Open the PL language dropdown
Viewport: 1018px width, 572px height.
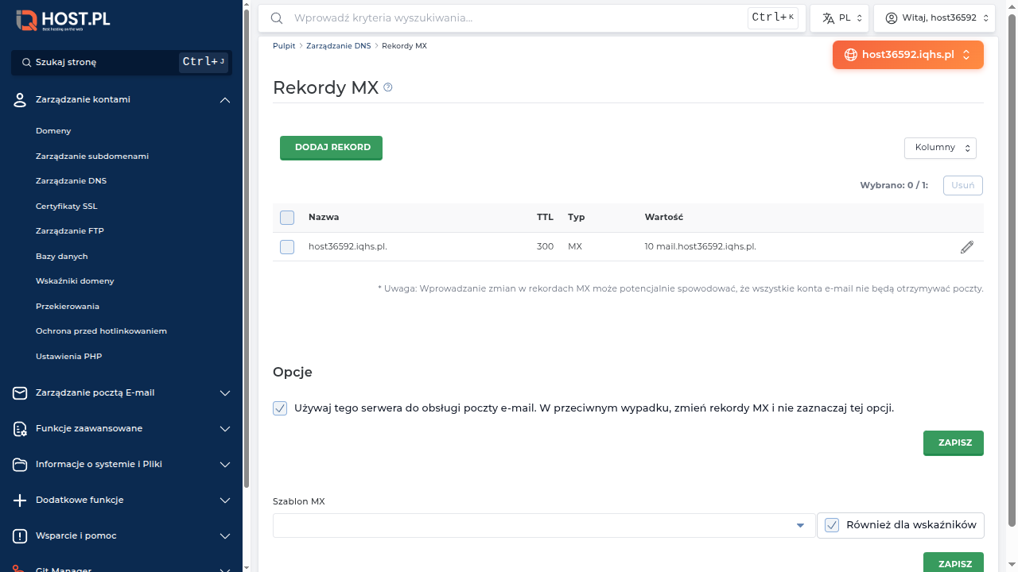(x=839, y=17)
